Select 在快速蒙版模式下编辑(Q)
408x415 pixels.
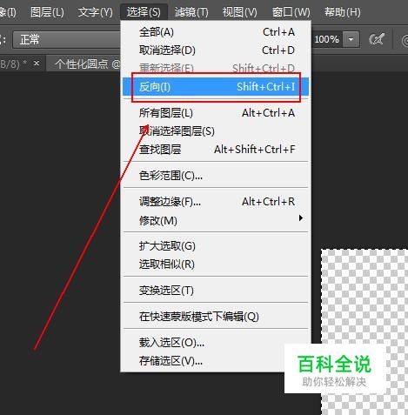pyautogui.click(x=216, y=317)
